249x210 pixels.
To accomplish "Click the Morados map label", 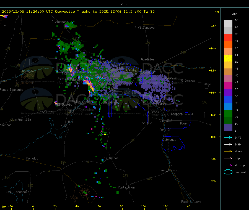I will coord(32,158).
